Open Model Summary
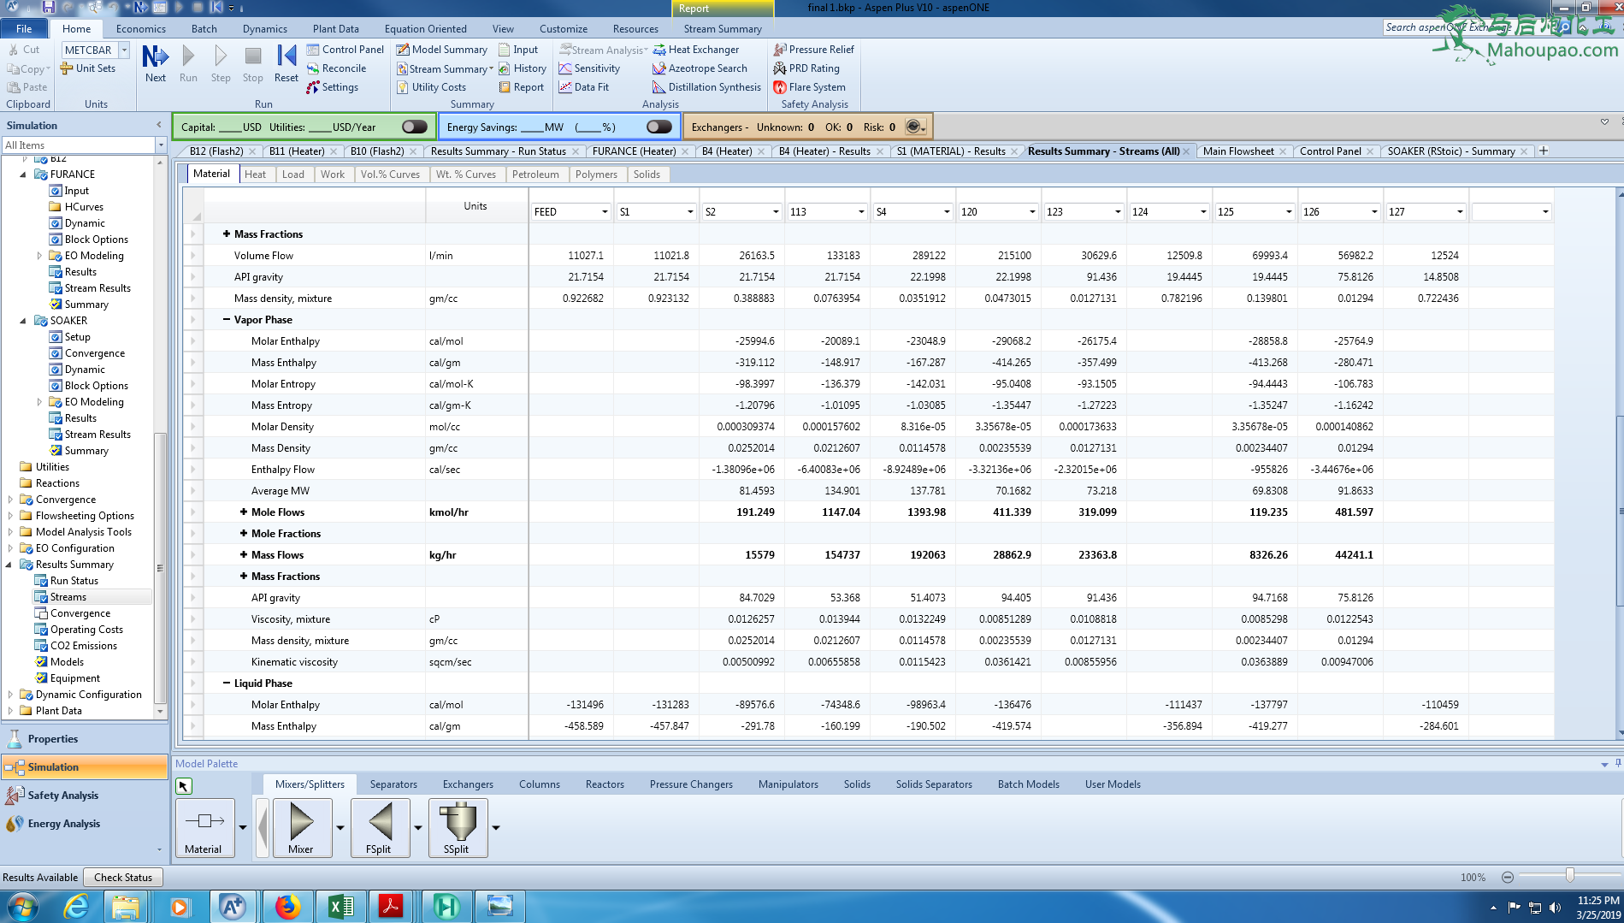Image resolution: width=1624 pixels, height=923 pixels. 441,50
